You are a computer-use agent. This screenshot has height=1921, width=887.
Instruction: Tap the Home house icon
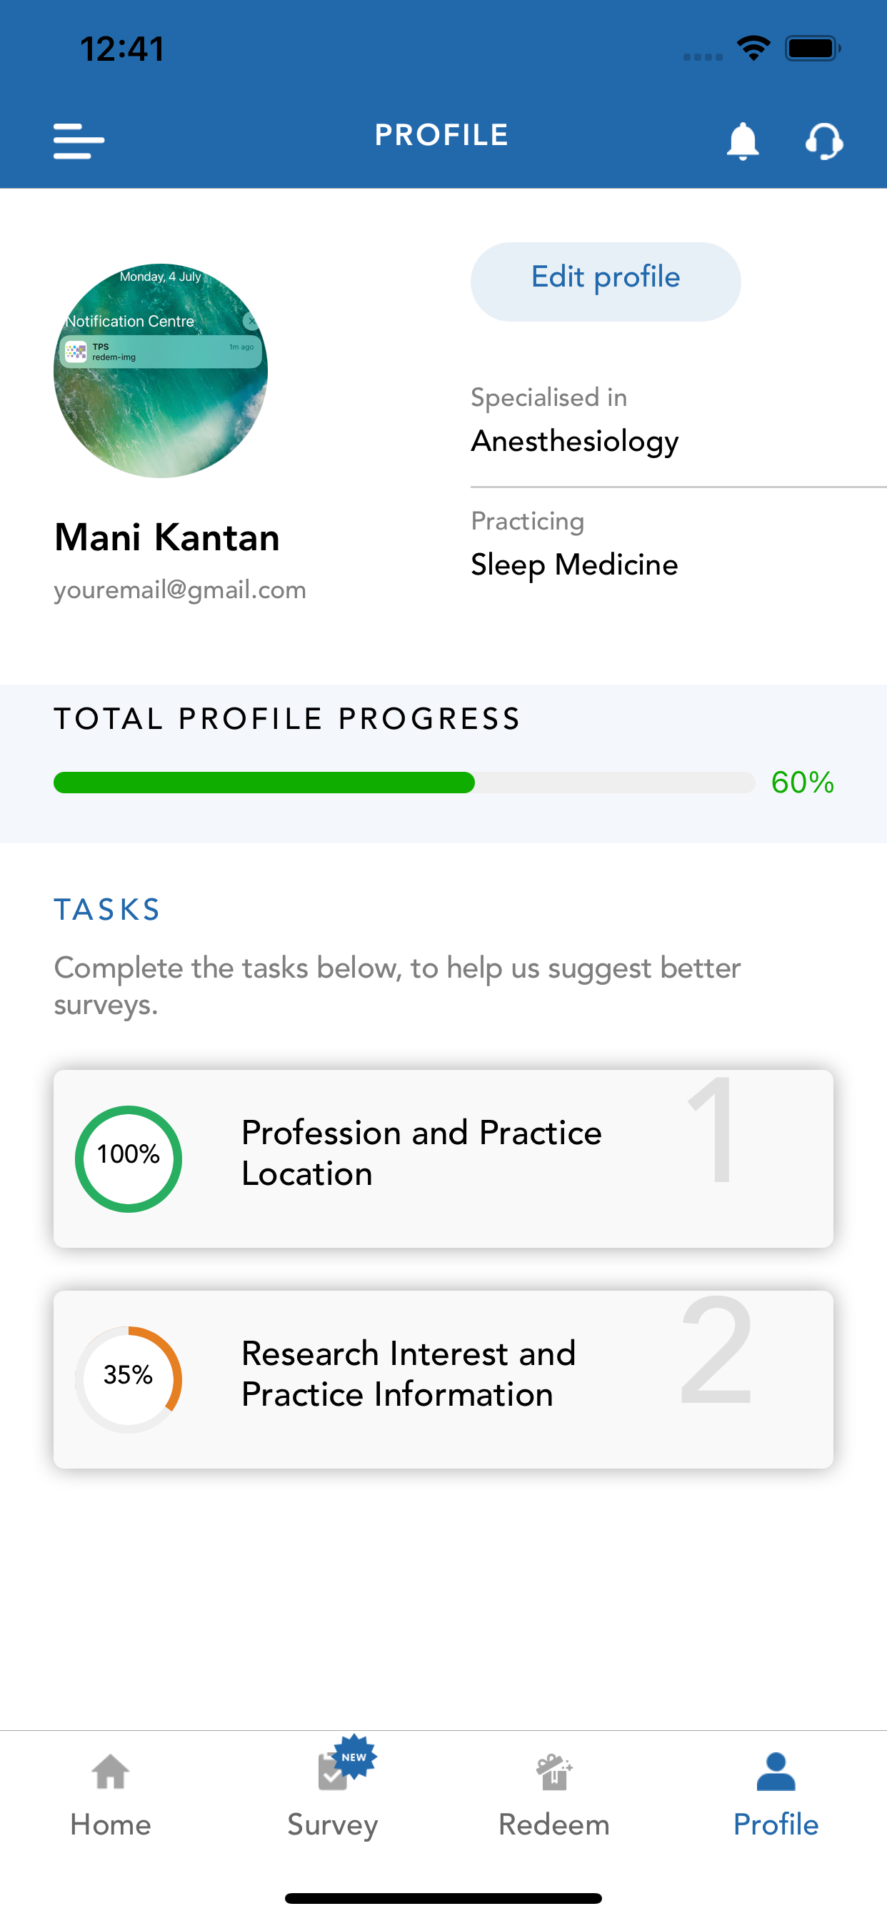(110, 1772)
